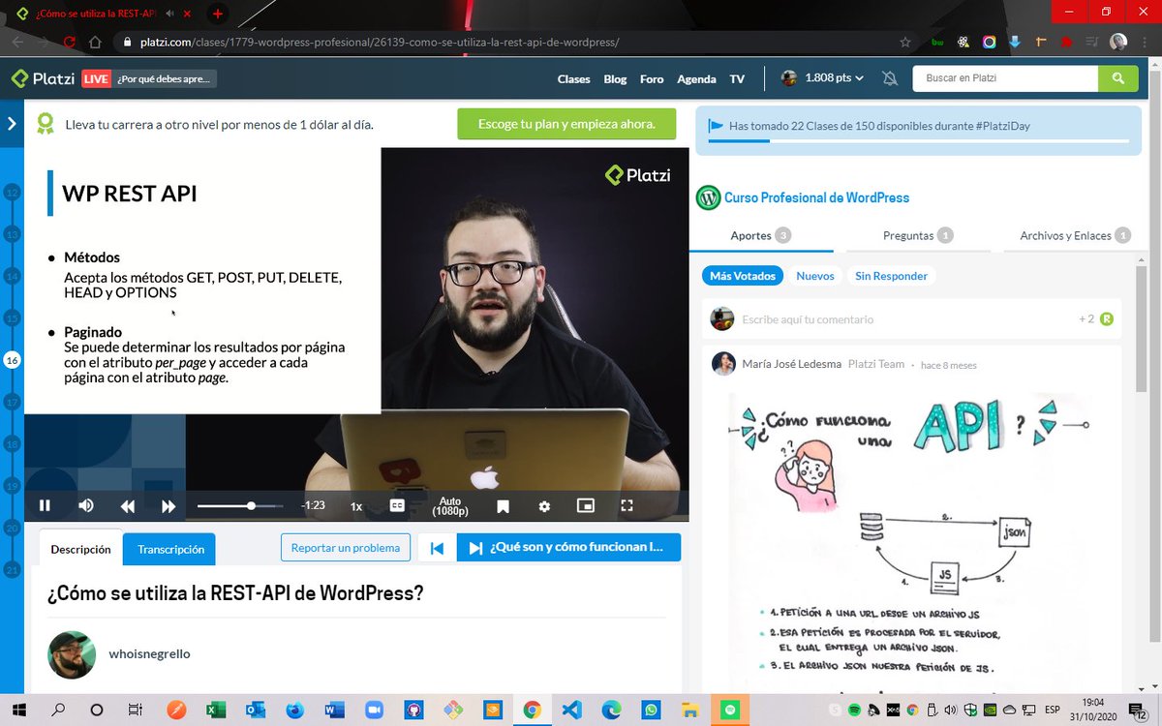1162x726 pixels.
Task: Jump to class 12 in timeline
Action: pyautogui.click(x=12, y=193)
